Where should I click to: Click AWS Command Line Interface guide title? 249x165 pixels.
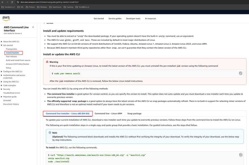coord(16,29)
